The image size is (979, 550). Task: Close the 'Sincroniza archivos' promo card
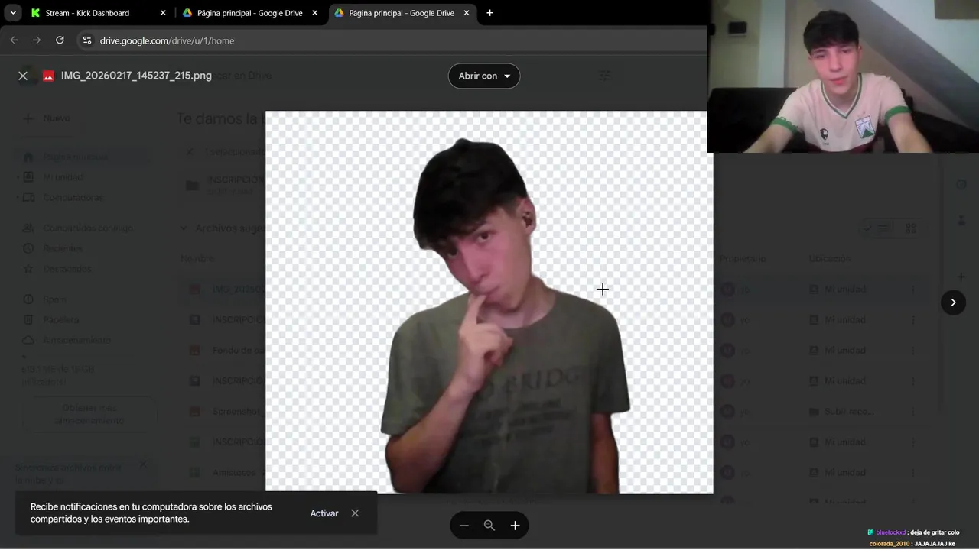[142, 464]
